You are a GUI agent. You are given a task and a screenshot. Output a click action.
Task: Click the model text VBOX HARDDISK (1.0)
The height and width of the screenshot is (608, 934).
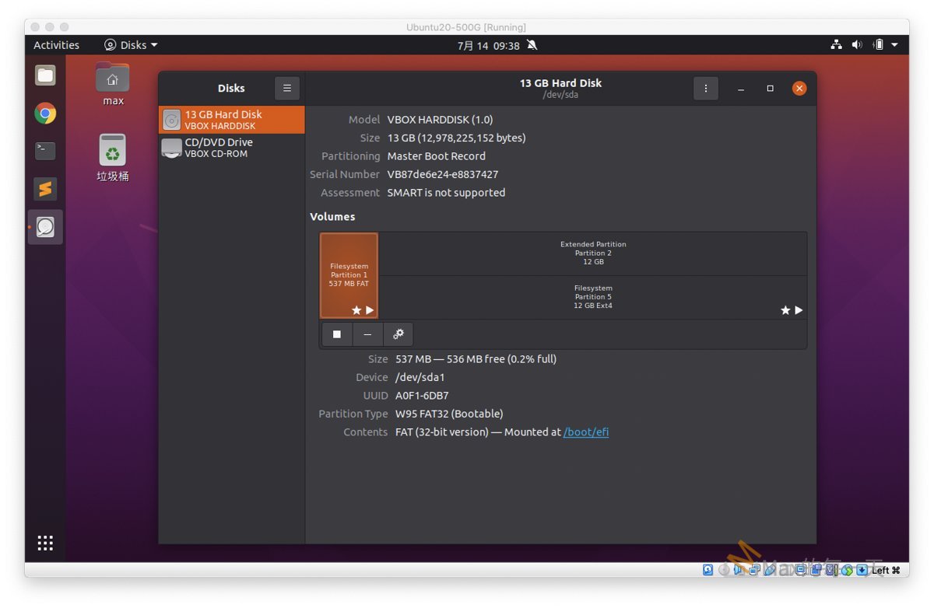tap(440, 120)
